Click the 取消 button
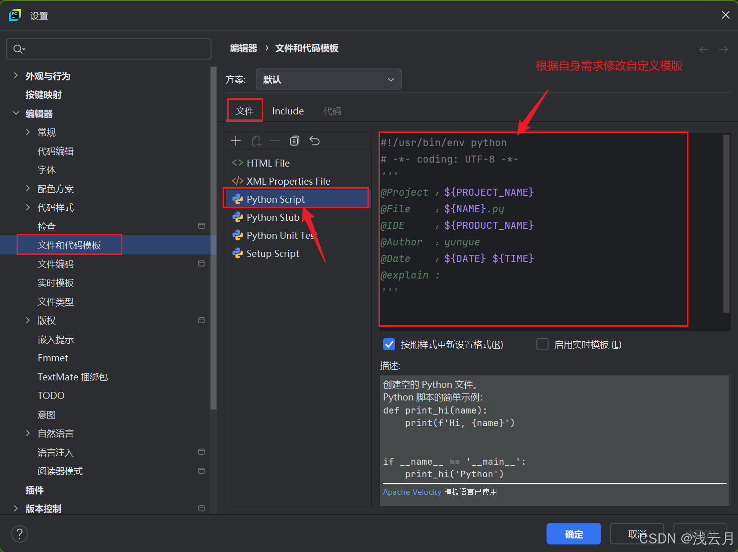The image size is (738, 552). (x=637, y=534)
